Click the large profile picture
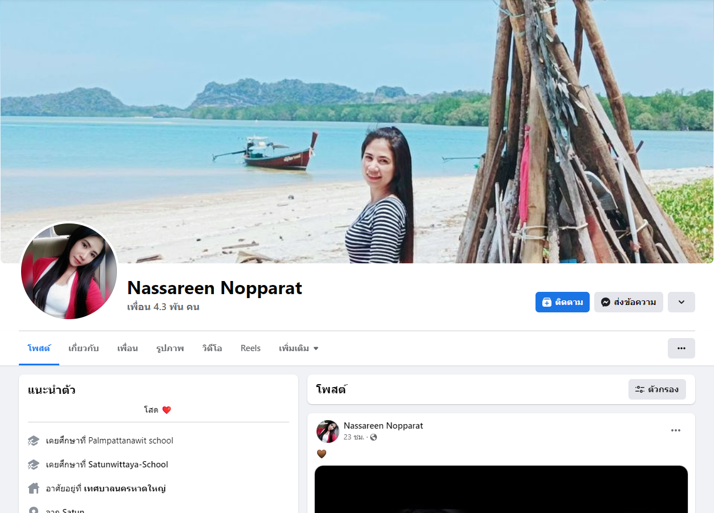Image resolution: width=714 pixels, height=513 pixels. tap(69, 271)
